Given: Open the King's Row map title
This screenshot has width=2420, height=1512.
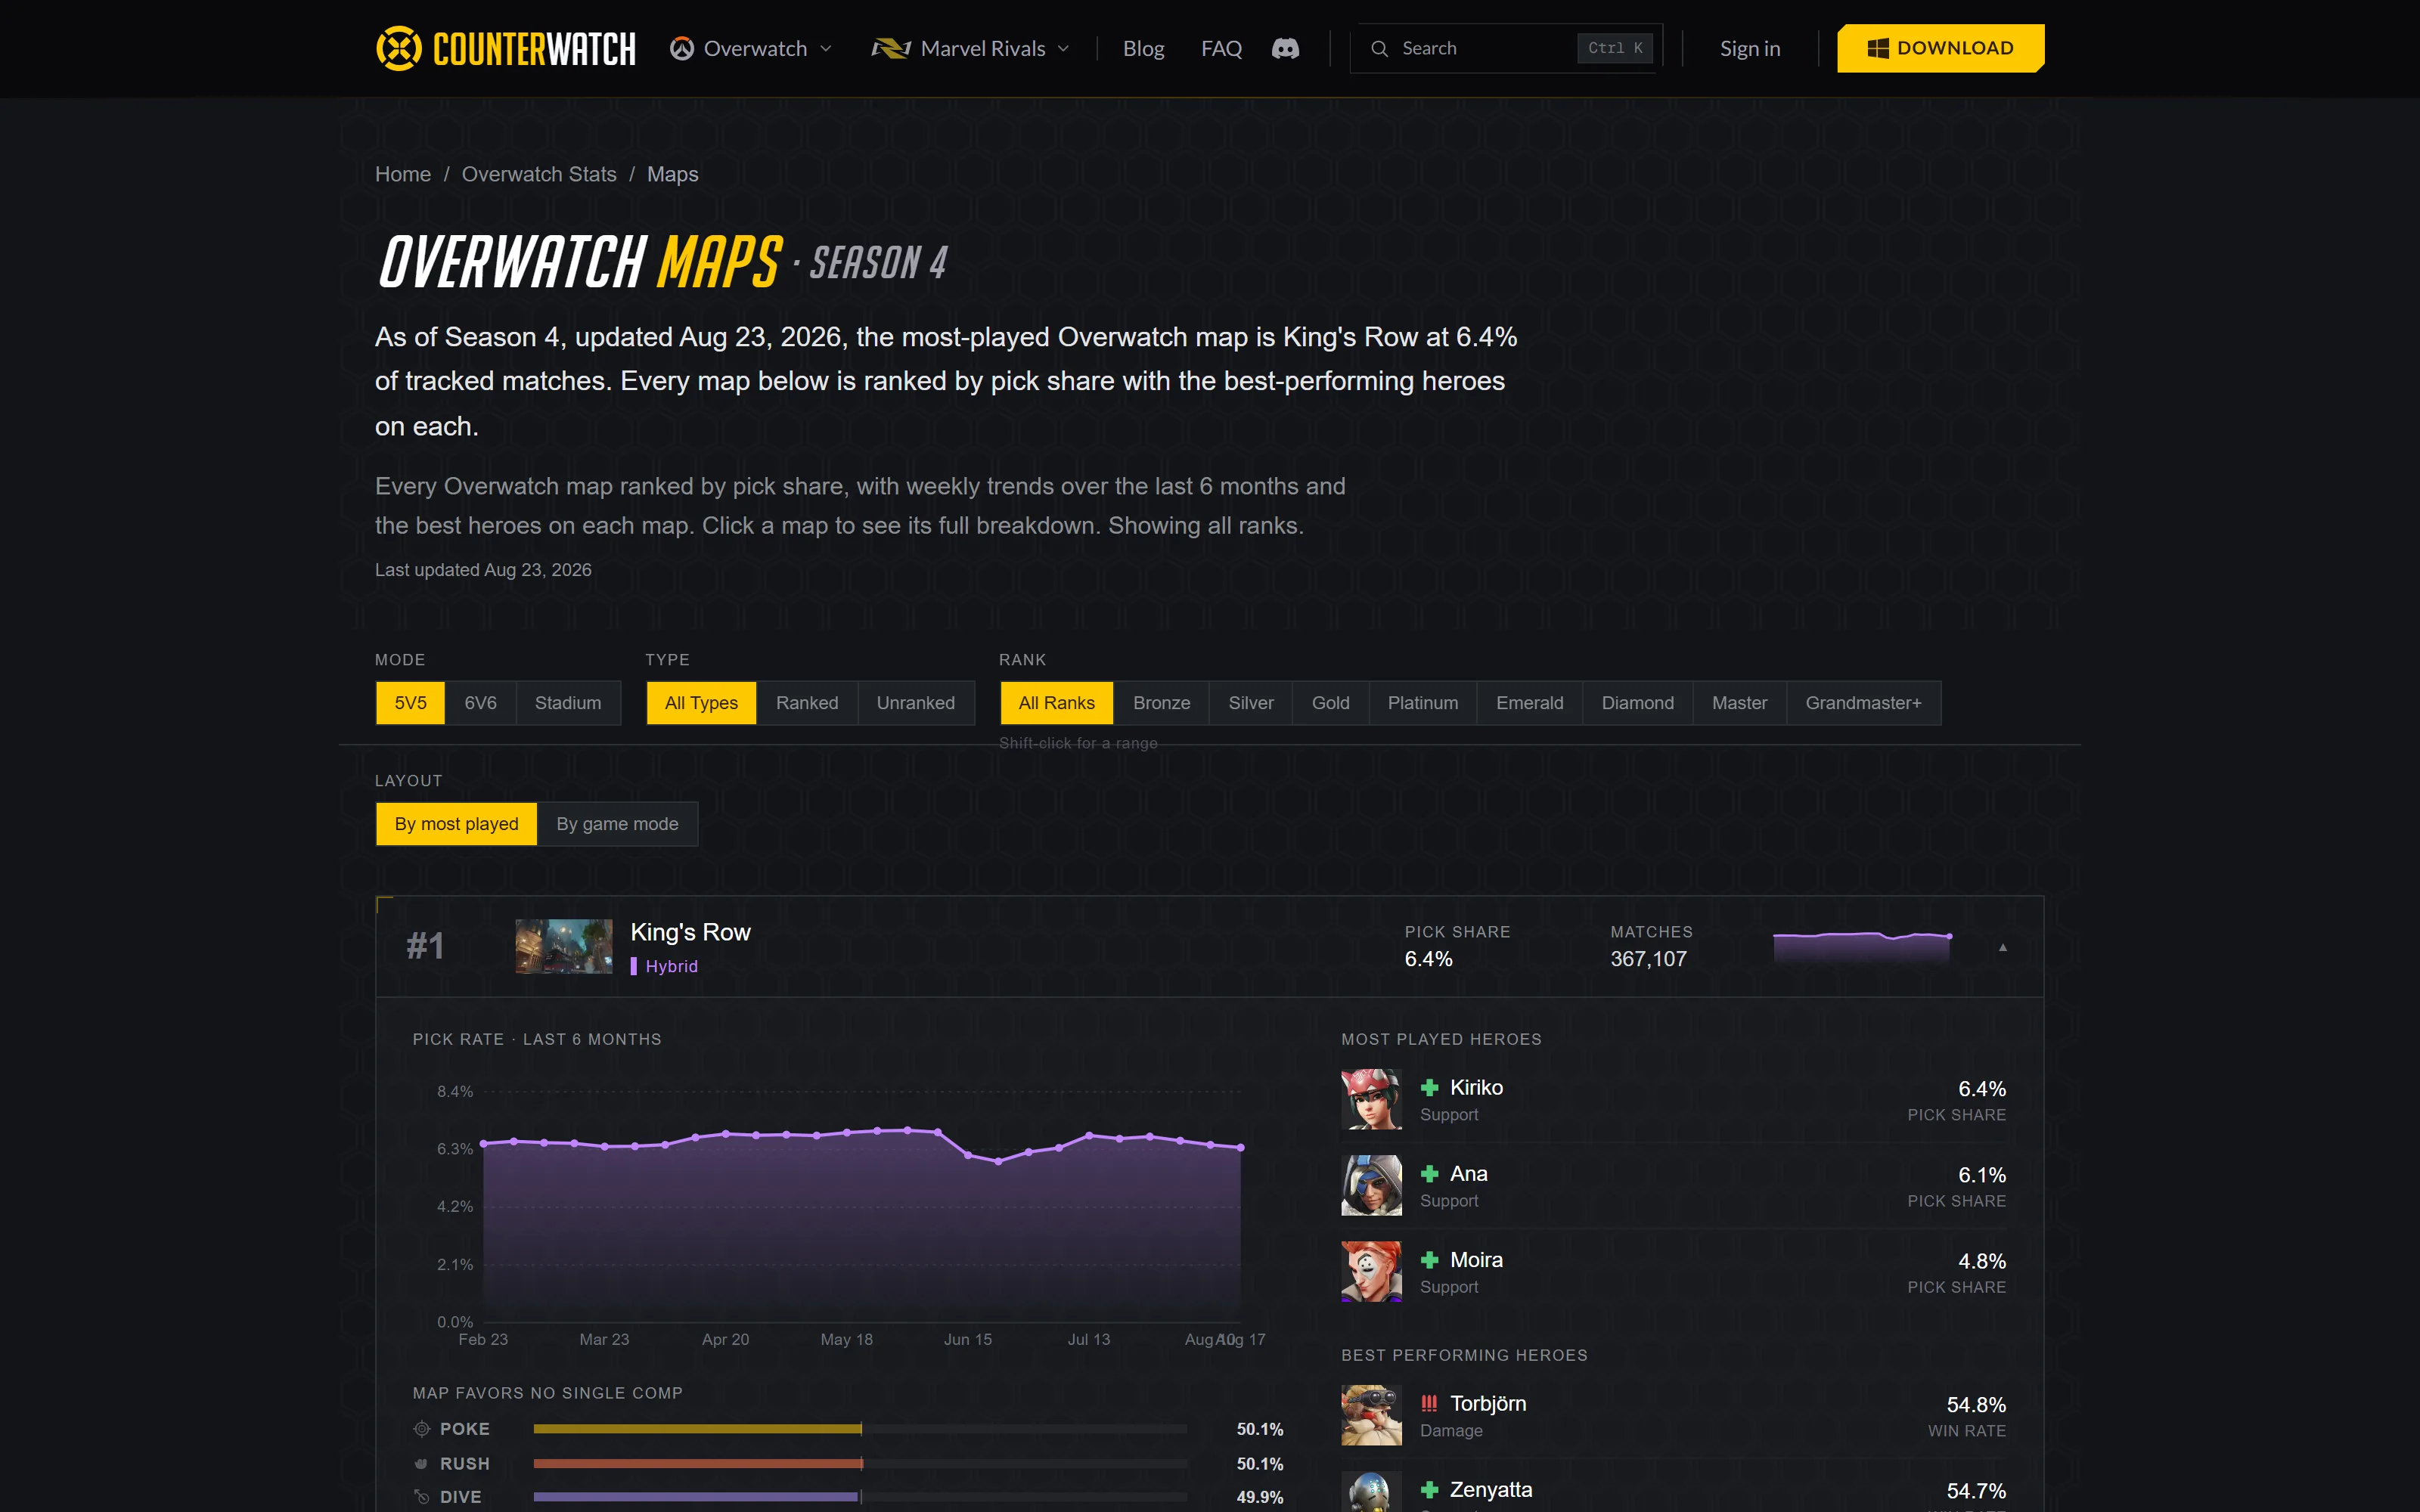Looking at the screenshot, I should [690, 932].
